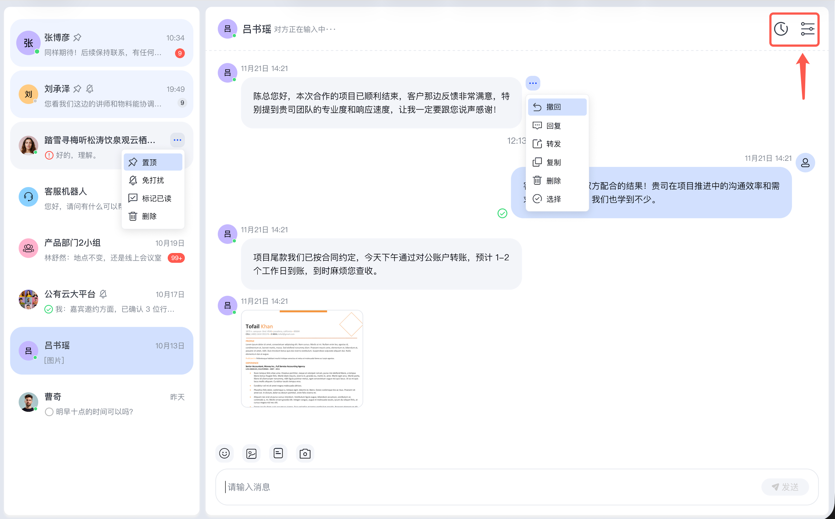Open the emoji picker
This screenshot has height=519, width=835.
(x=225, y=453)
